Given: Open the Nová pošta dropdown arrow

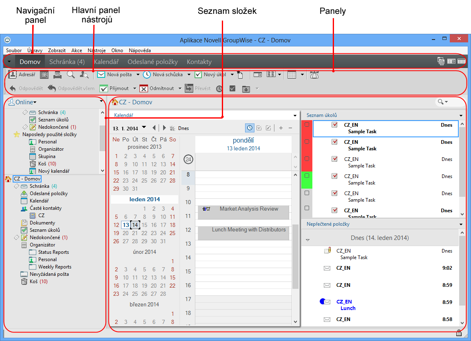Looking at the screenshot, I should (138, 75).
